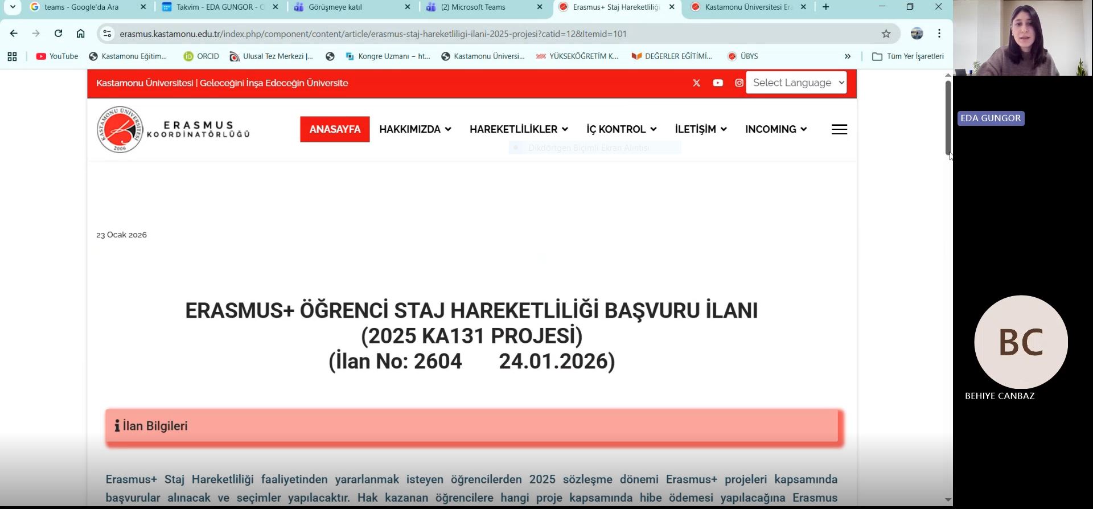
Task: Open ÜBYS bookmark
Action: pyautogui.click(x=743, y=56)
